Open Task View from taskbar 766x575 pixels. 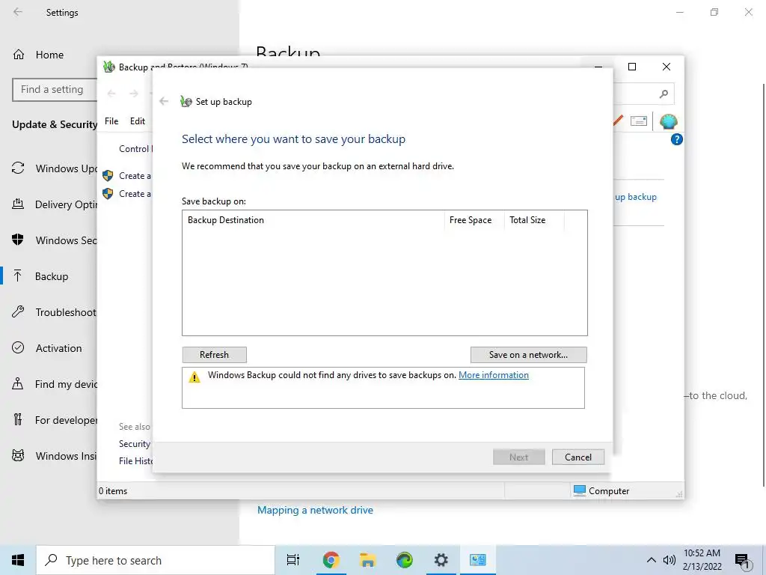[293, 560]
